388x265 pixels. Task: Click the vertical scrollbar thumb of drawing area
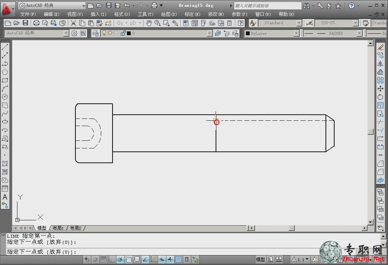[x=371, y=131]
